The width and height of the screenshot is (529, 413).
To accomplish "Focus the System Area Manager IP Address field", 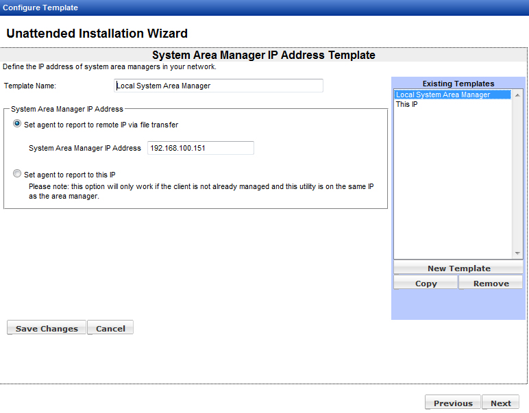I will pos(200,148).
